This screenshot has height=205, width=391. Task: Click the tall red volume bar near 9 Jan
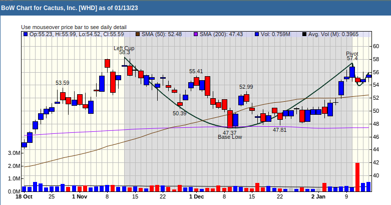(x=357, y=177)
